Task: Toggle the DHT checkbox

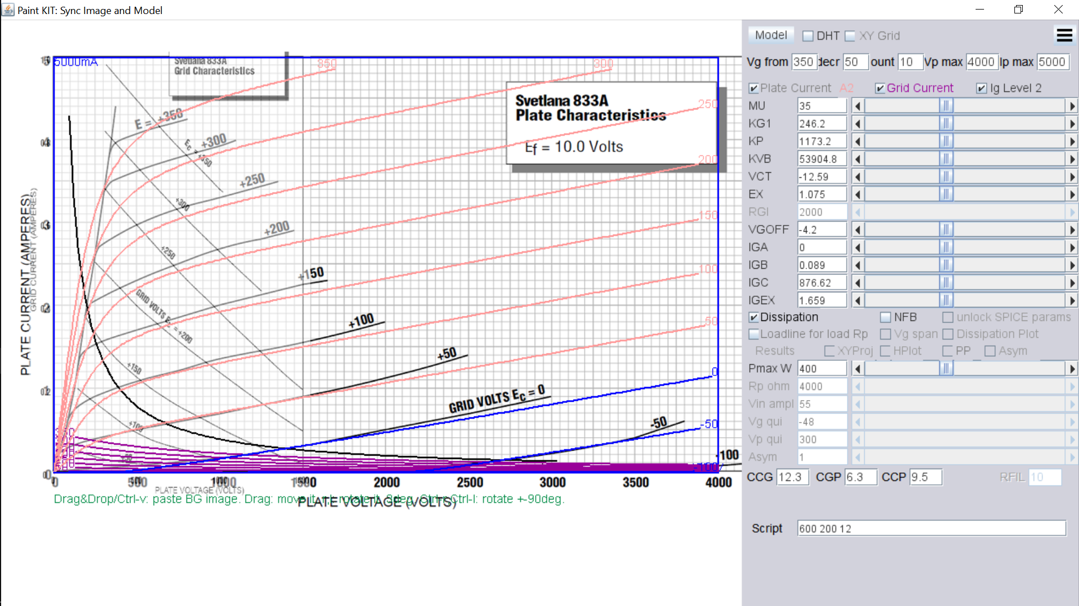Action: tap(808, 36)
